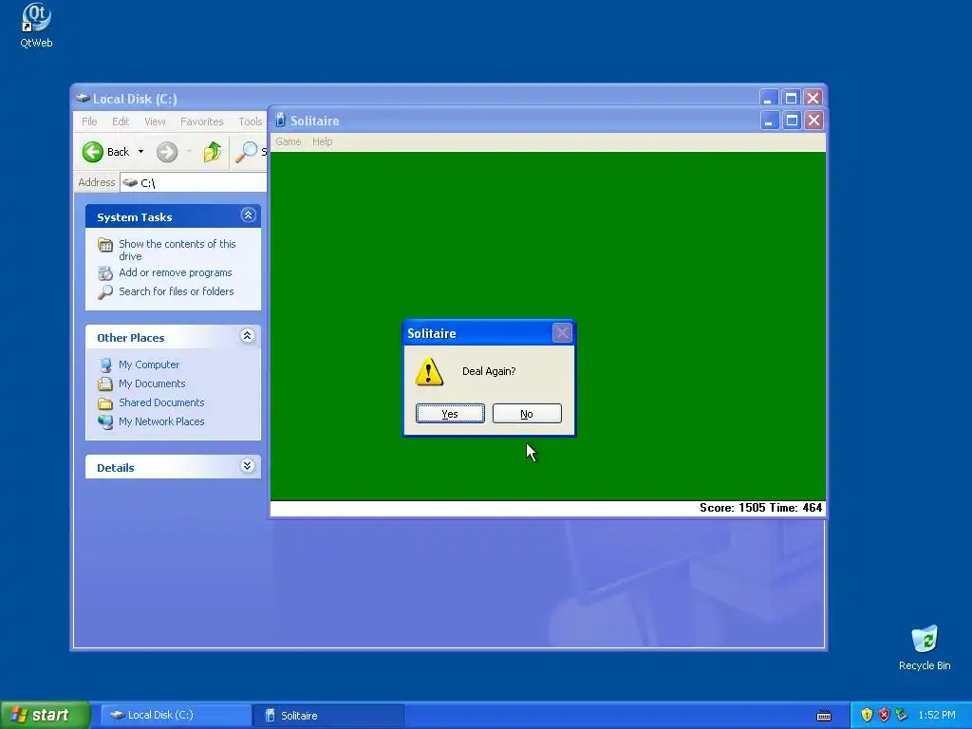This screenshot has height=729, width=972.
Task: Switch to Local Disk (C:) taskbar button
Action: pos(176,715)
